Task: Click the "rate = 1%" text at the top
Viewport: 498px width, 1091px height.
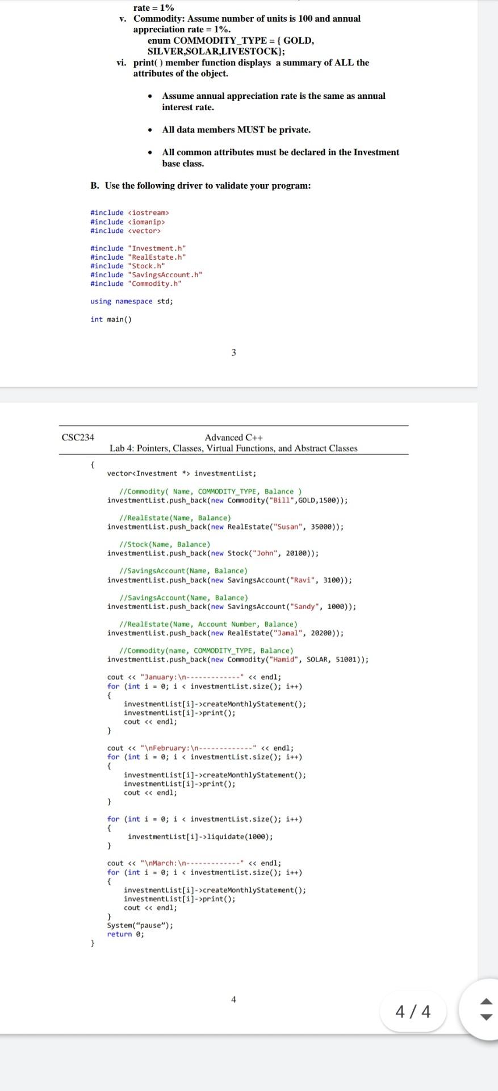Action: (153, 8)
